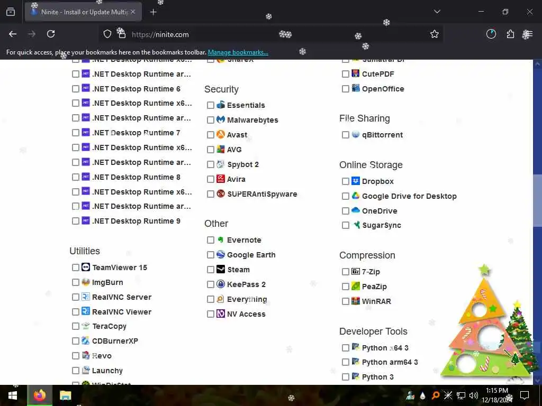Click the RealVNC Viewer label
The height and width of the screenshot is (406, 542).
click(x=122, y=312)
